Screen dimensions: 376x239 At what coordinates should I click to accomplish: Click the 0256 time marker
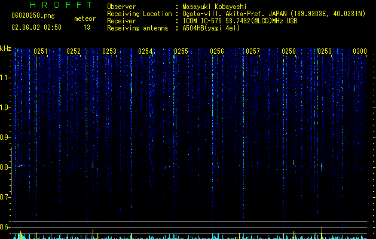[x=217, y=51]
